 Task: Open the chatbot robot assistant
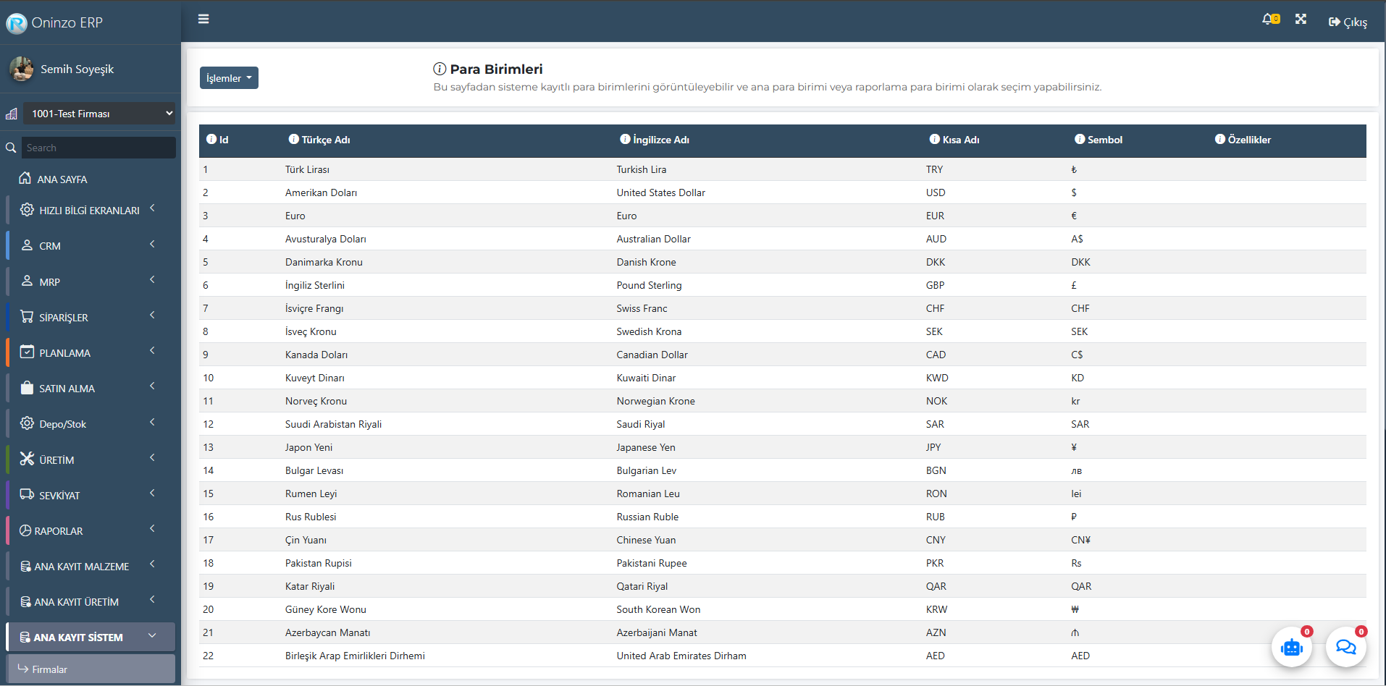pos(1291,647)
